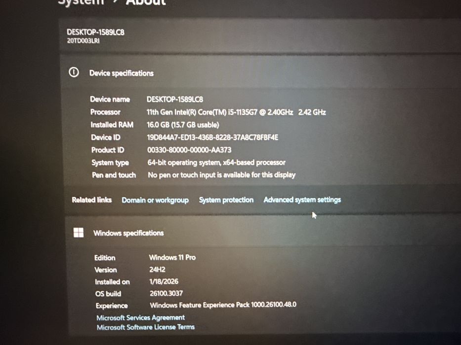The width and height of the screenshot is (461, 345).
Task: Select the Windows 11 Pro edition value
Action: click(x=172, y=257)
